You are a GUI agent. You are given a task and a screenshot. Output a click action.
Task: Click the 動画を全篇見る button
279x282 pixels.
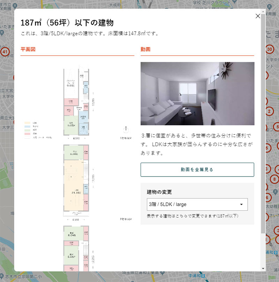coord(198,170)
